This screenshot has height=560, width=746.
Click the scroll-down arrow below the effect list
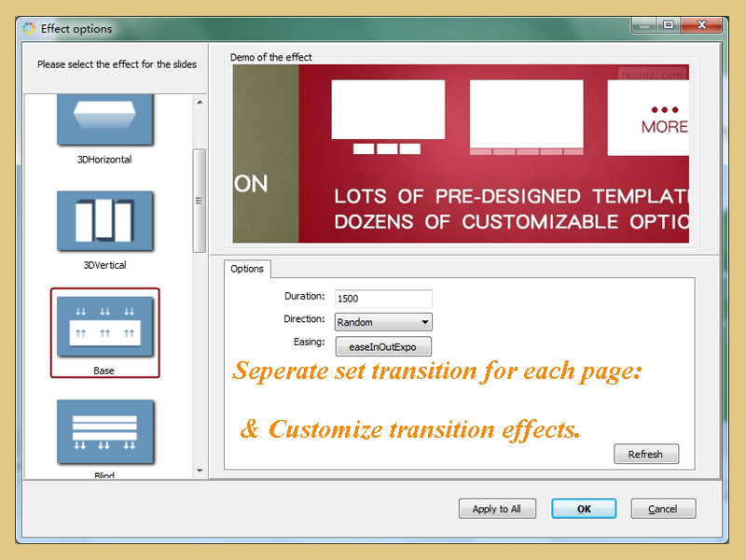click(198, 470)
